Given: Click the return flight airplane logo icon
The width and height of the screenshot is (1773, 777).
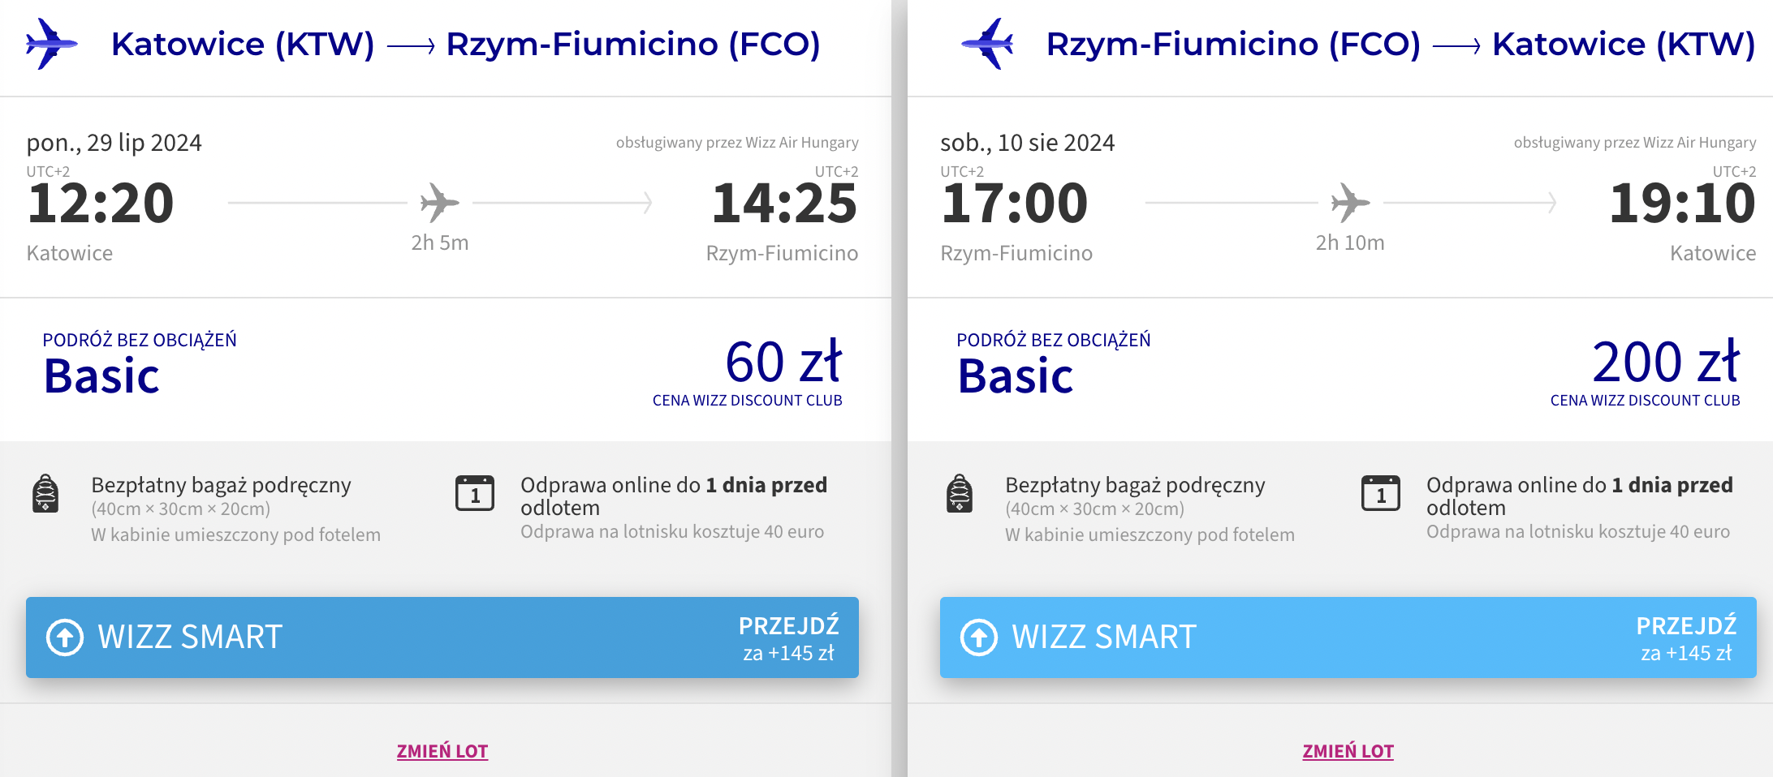Looking at the screenshot, I should (988, 44).
